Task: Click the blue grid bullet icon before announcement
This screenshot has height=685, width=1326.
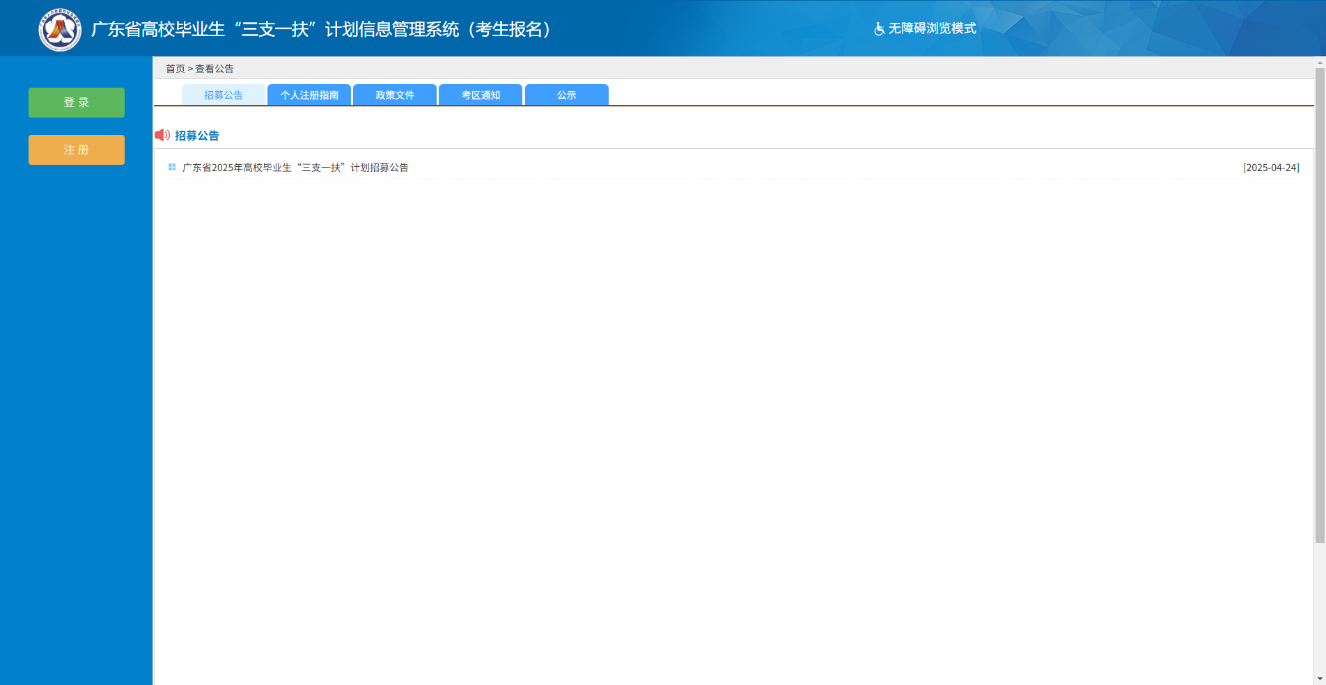Action: click(x=171, y=168)
